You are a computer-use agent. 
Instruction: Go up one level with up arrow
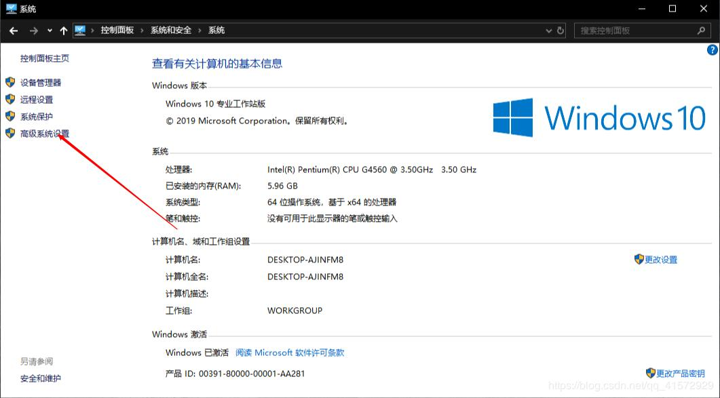pyautogui.click(x=63, y=31)
